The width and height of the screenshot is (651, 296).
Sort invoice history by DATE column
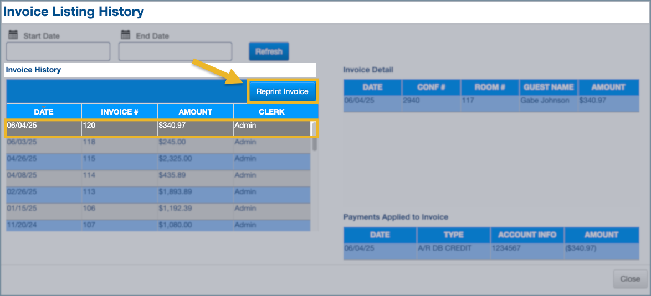(44, 112)
